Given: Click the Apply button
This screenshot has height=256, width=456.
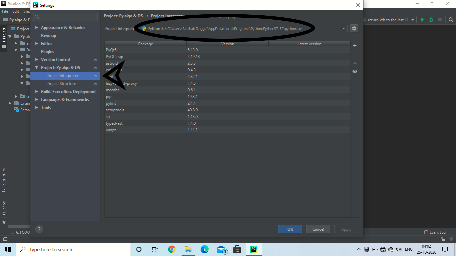Looking at the screenshot, I should pyautogui.click(x=346, y=229).
